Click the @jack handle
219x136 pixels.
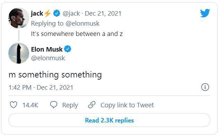(x=71, y=13)
